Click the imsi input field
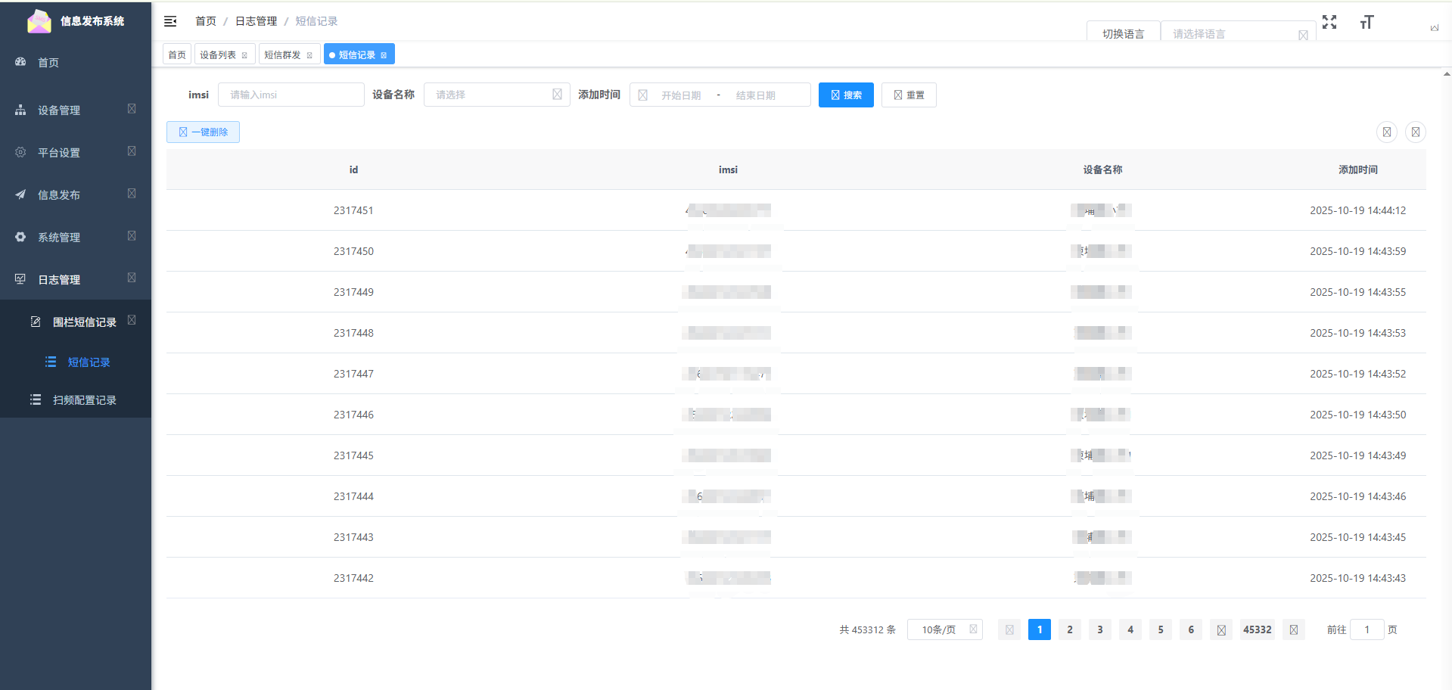The width and height of the screenshot is (1452, 690). point(291,95)
